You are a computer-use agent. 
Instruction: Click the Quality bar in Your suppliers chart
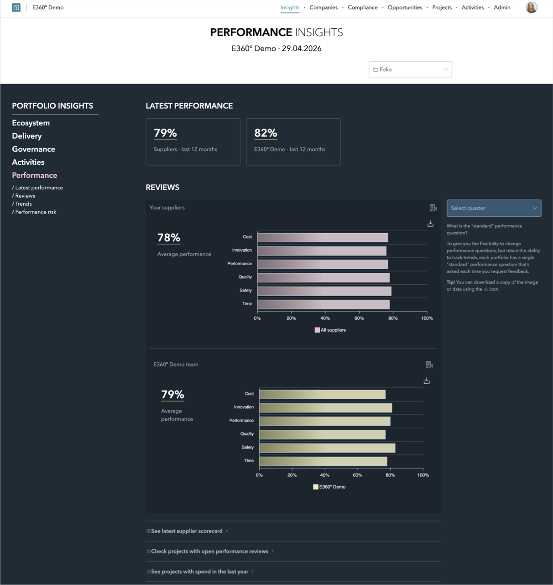pyautogui.click(x=323, y=277)
